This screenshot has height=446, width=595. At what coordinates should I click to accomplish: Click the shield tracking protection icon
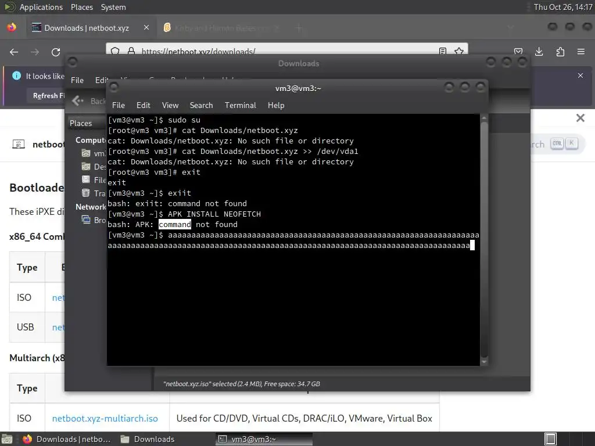pyautogui.click(x=116, y=51)
